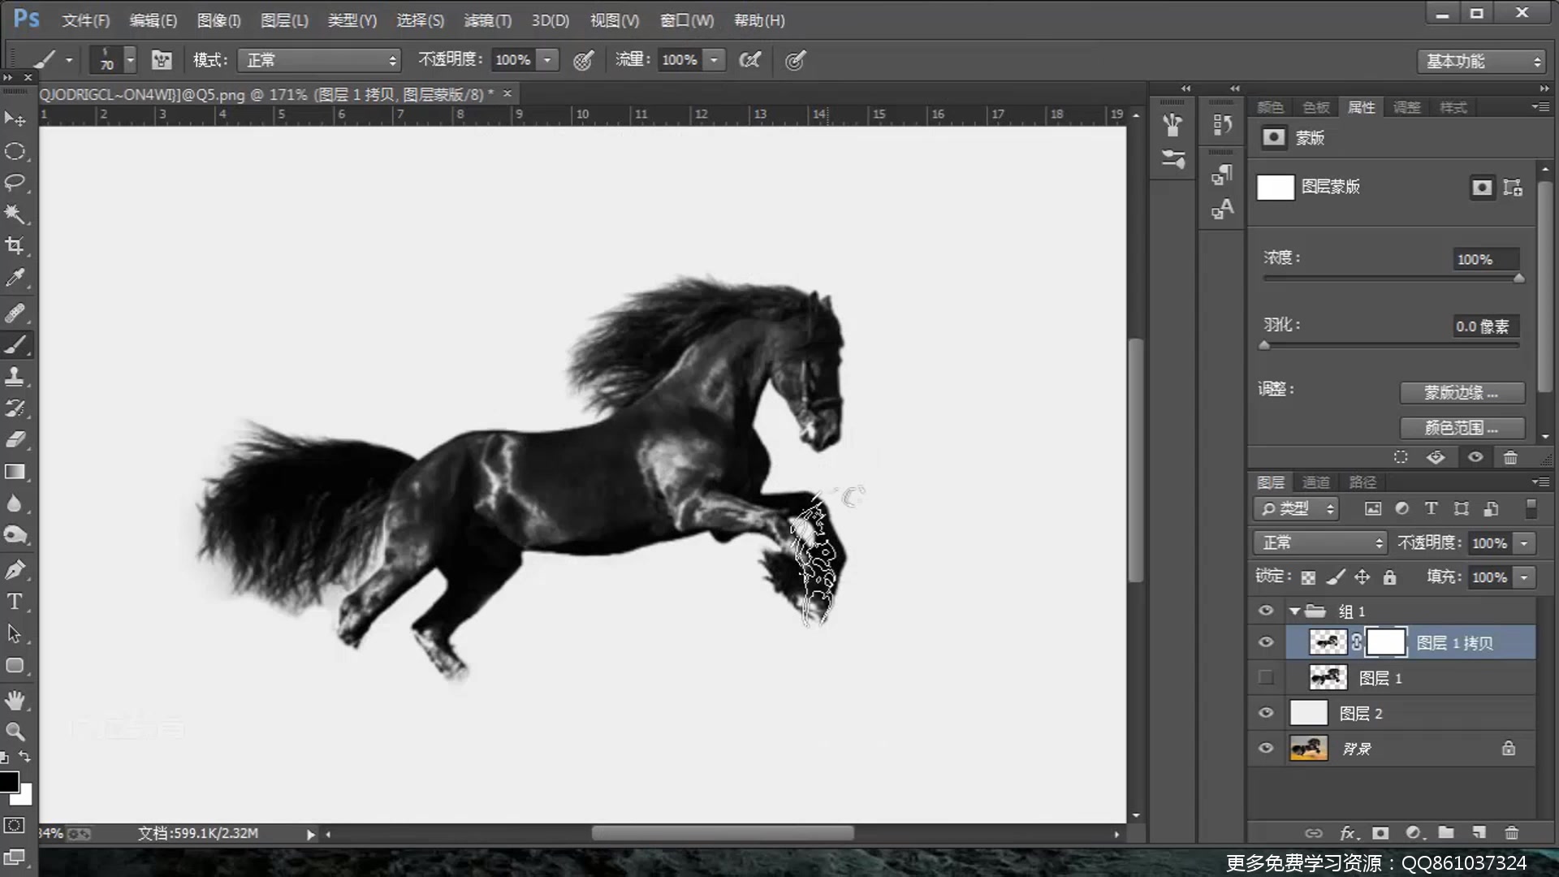Hide the 背景 layer eye icon

click(1266, 748)
